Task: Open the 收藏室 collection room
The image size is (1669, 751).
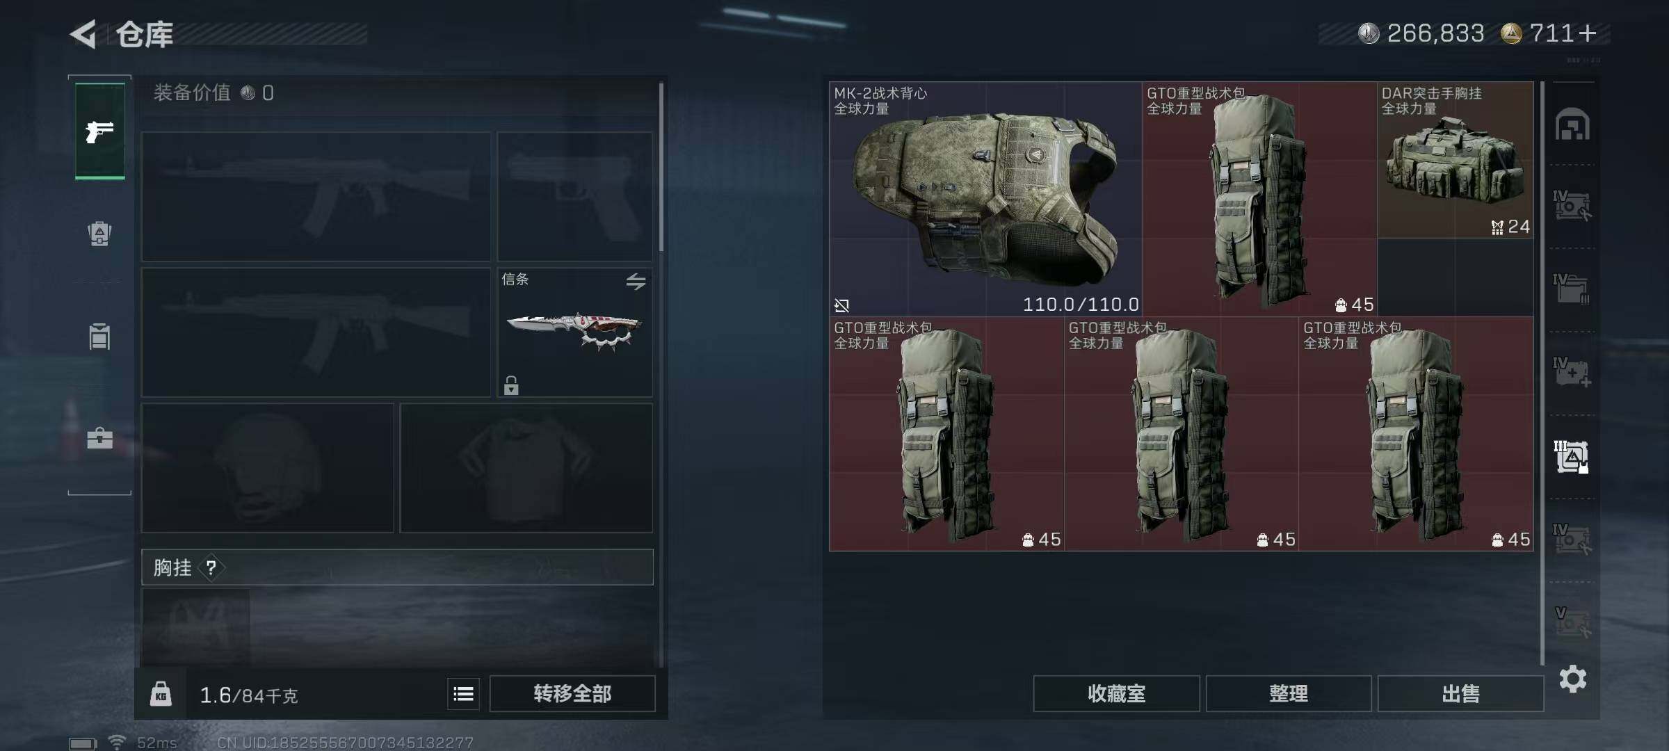Action: pos(1116,693)
